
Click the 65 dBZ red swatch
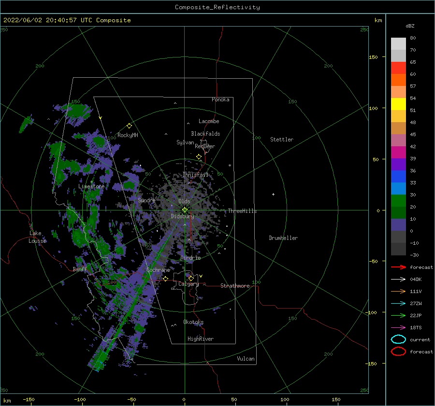(x=398, y=68)
